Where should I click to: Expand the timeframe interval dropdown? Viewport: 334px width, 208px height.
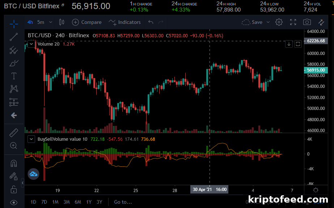pyautogui.click(x=51, y=22)
